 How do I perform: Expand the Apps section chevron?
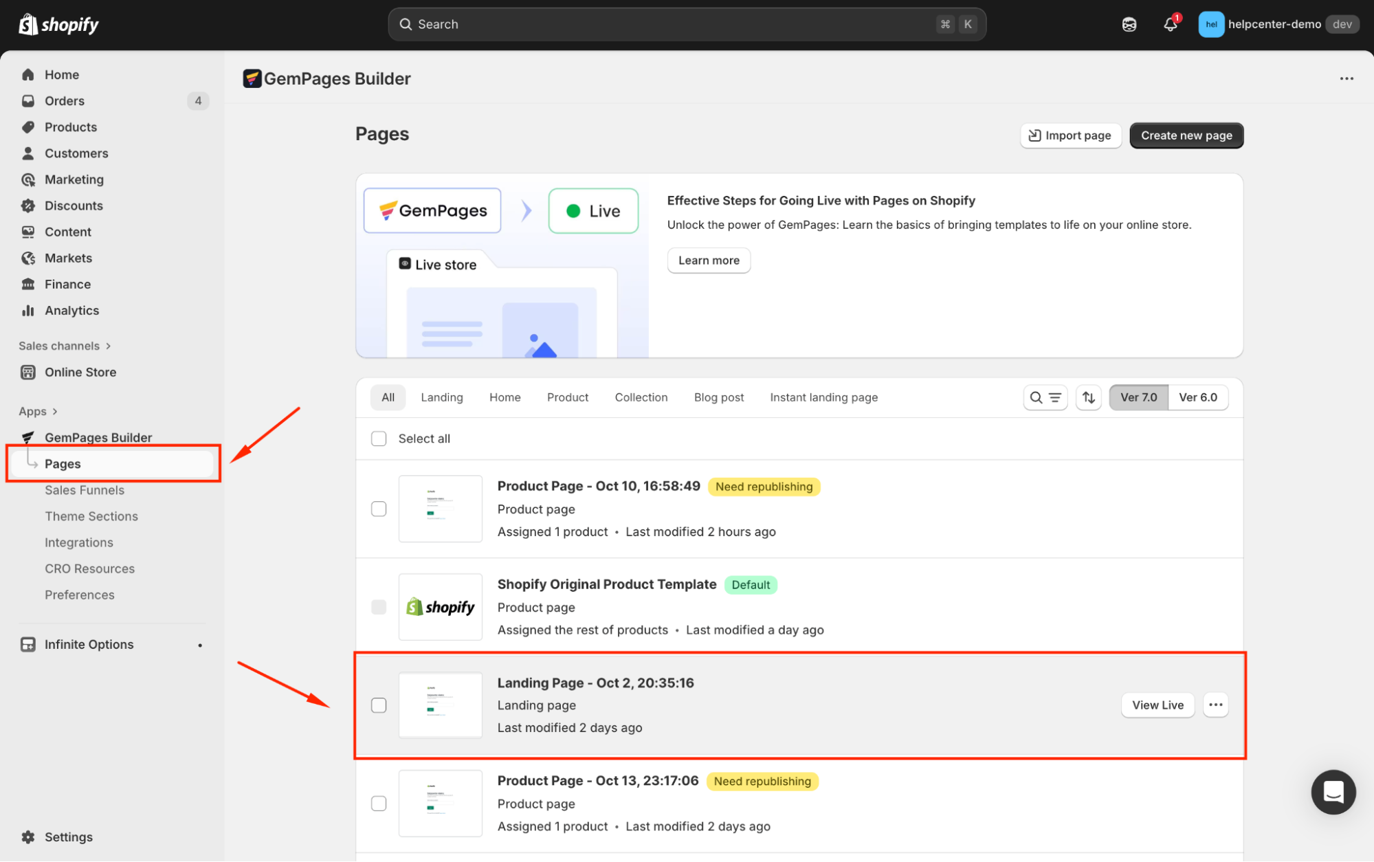[55, 411]
